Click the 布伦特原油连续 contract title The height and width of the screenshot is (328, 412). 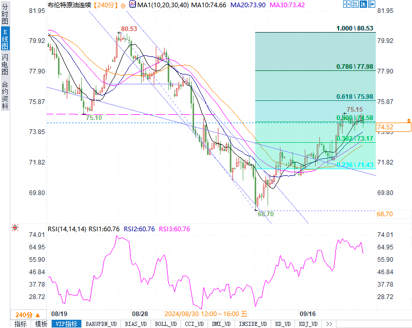(x=69, y=5)
